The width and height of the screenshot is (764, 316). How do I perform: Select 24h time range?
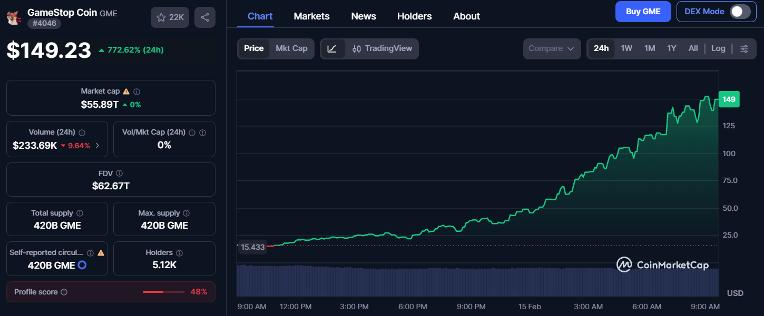[601, 48]
